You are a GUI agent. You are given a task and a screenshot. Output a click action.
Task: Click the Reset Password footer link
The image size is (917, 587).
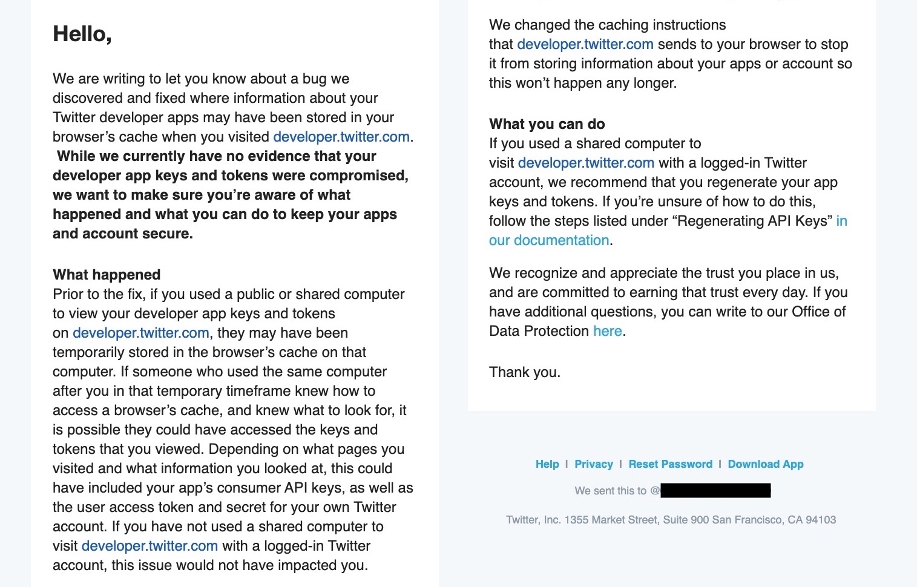(x=671, y=464)
